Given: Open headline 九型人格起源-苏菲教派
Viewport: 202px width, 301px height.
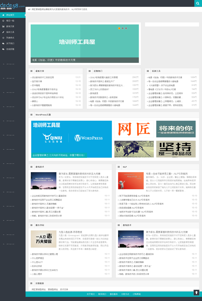Looking at the screenshot, I should coord(70,232).
